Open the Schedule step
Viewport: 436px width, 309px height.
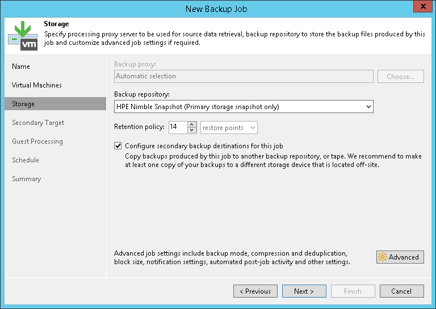pos(26,160)
